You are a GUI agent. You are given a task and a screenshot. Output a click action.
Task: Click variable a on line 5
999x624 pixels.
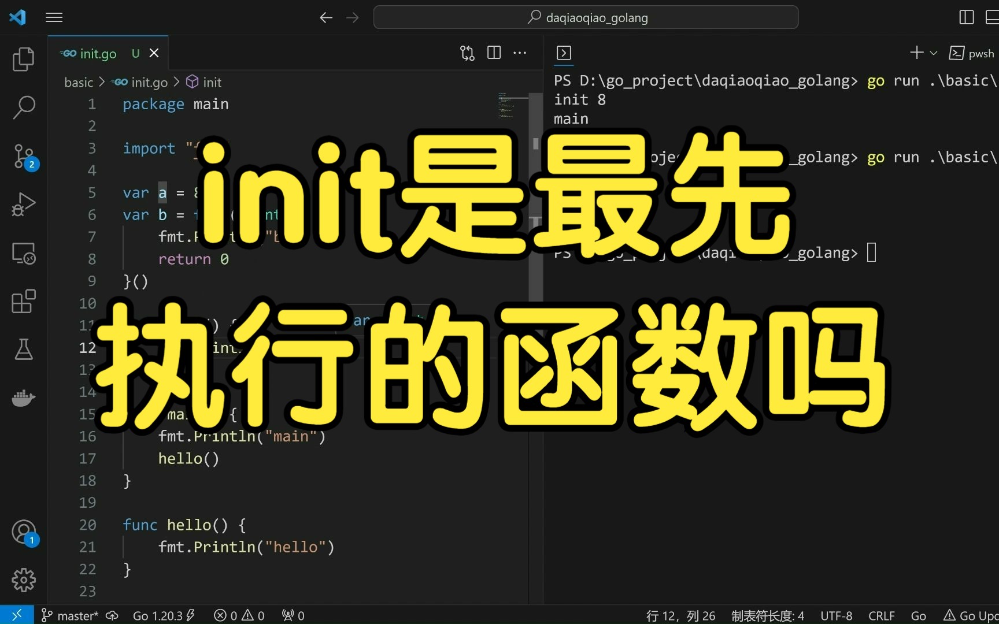click(x=162, y=193)
